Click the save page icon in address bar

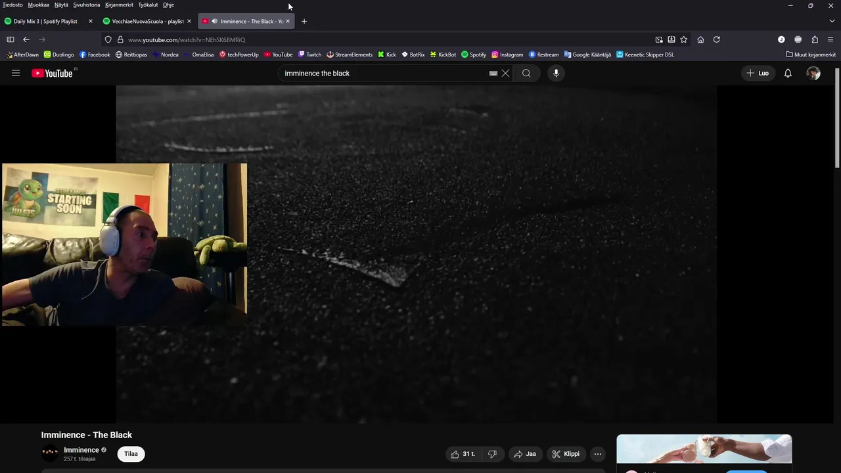click(671, 39)
